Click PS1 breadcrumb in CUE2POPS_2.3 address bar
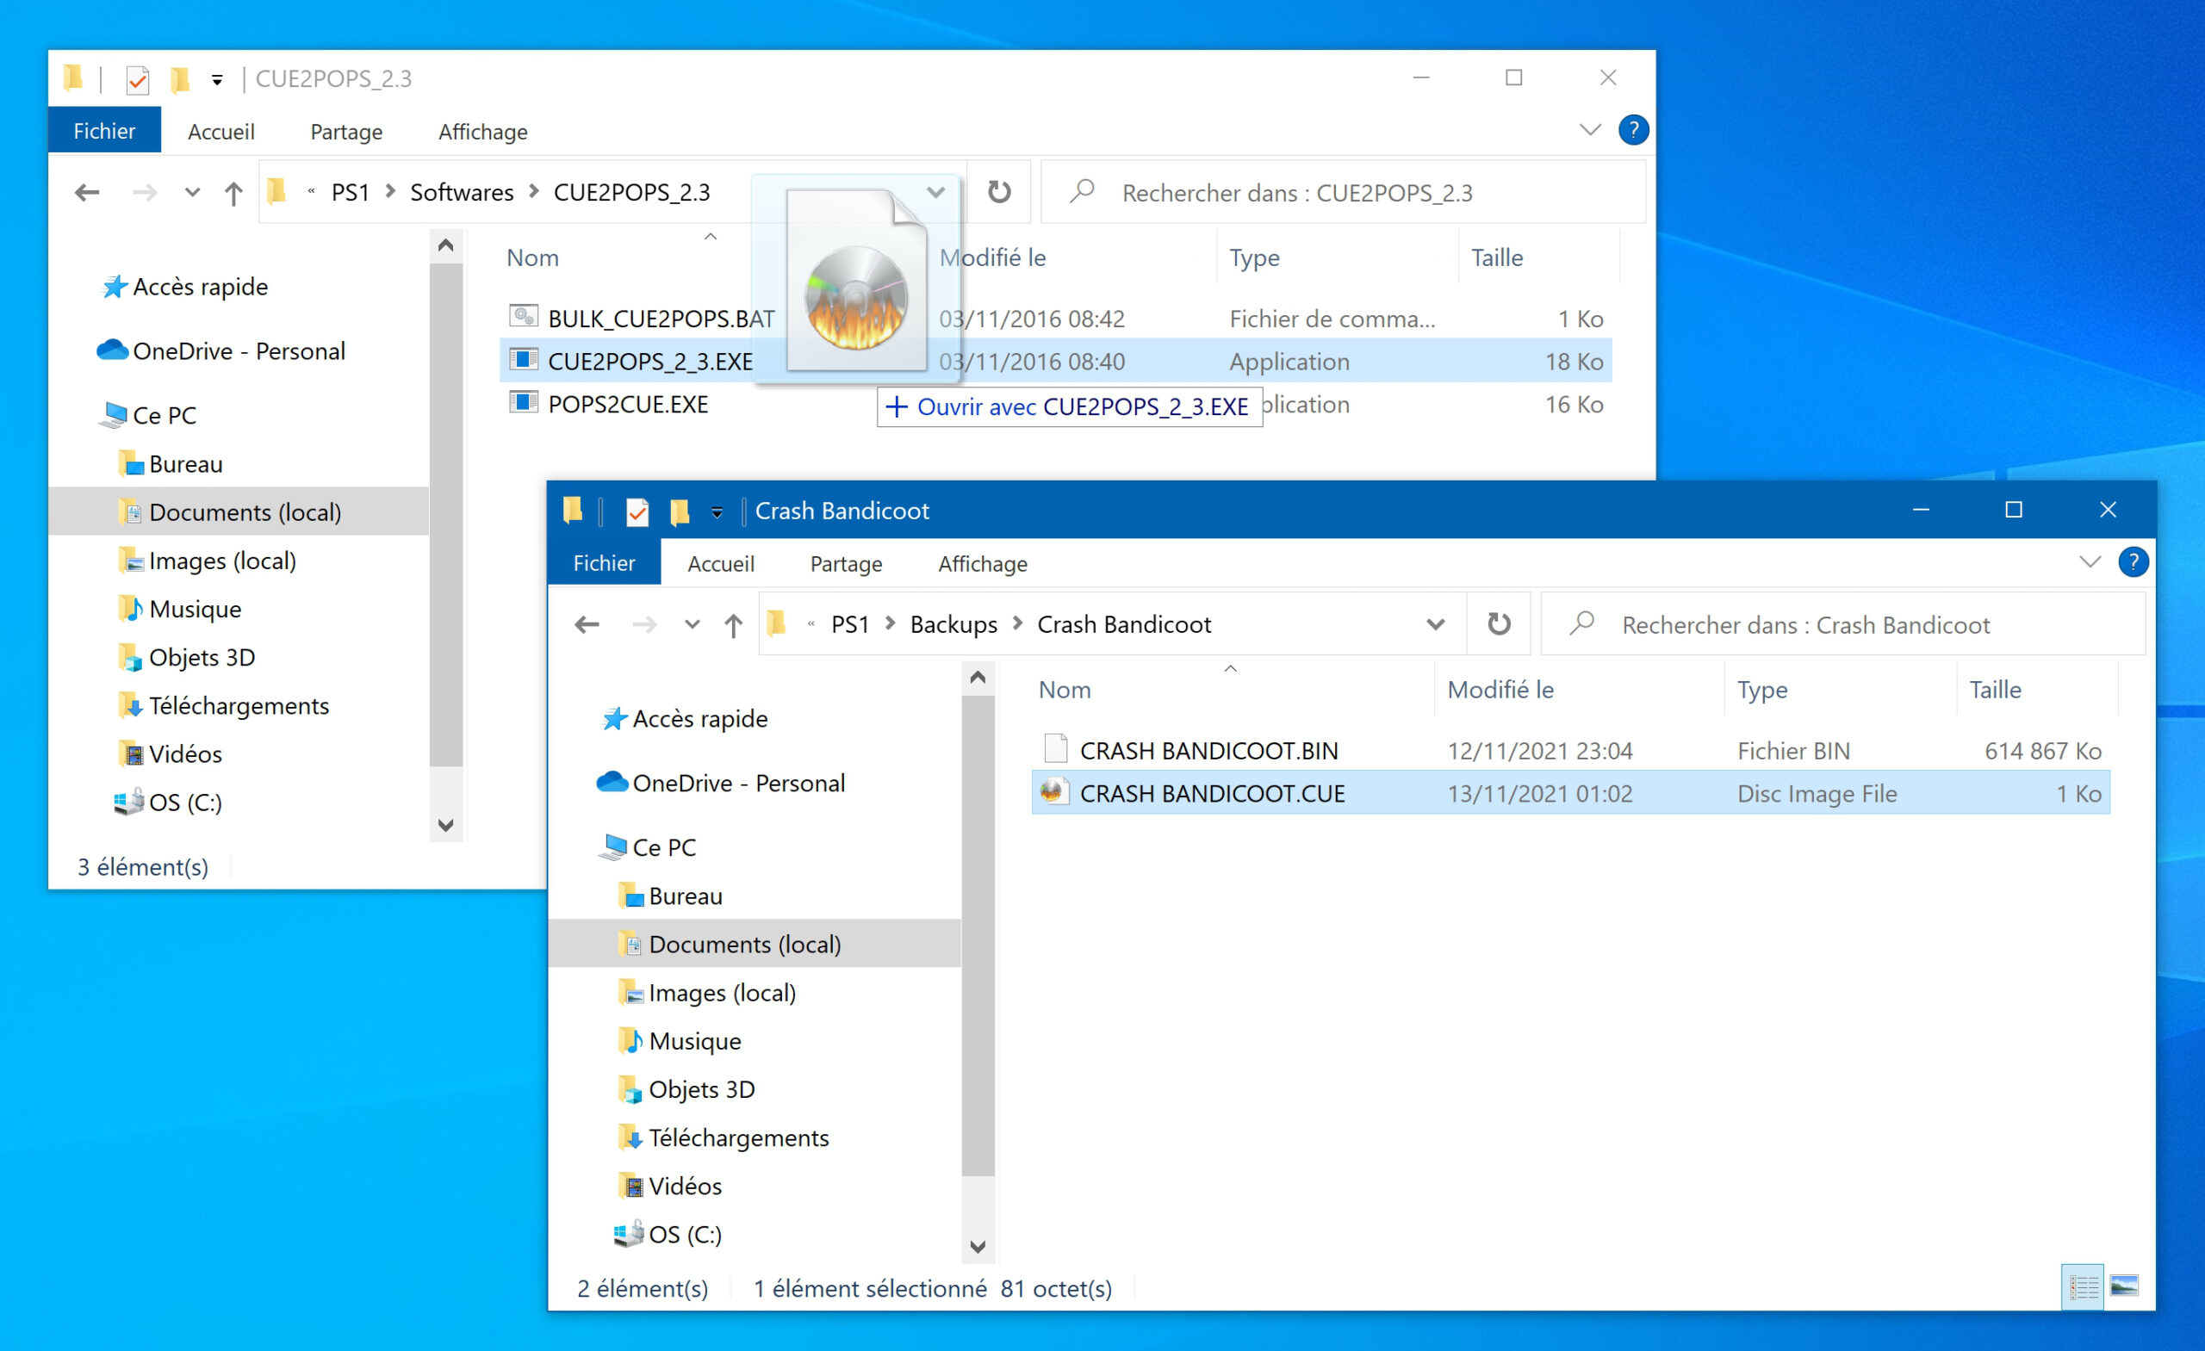The image size is (2205, 1351). pos(351,192)
